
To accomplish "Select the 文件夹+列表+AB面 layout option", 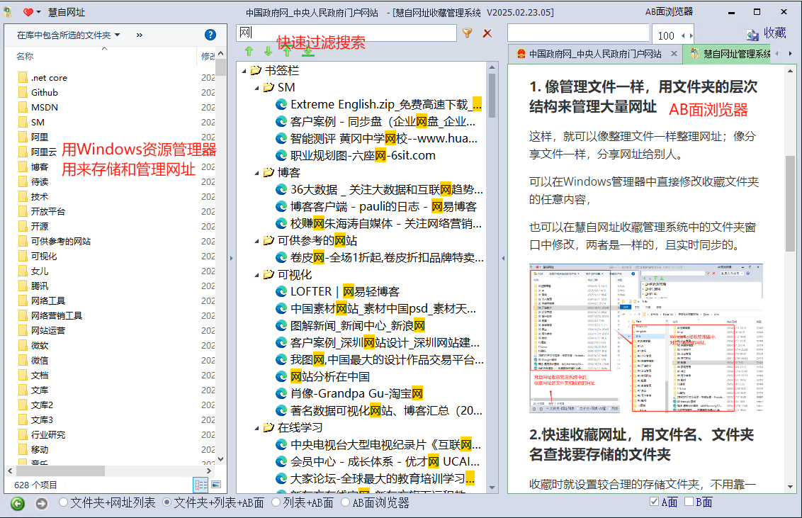I will 213,502.
